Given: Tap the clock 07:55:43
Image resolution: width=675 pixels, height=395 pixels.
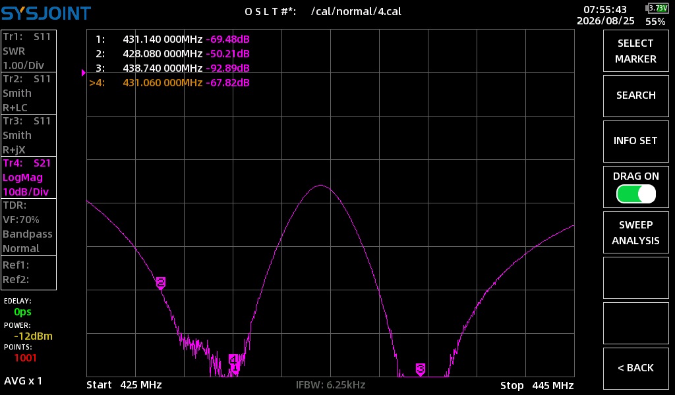Looking at the screenshot, I should click(x=605, y=9).
